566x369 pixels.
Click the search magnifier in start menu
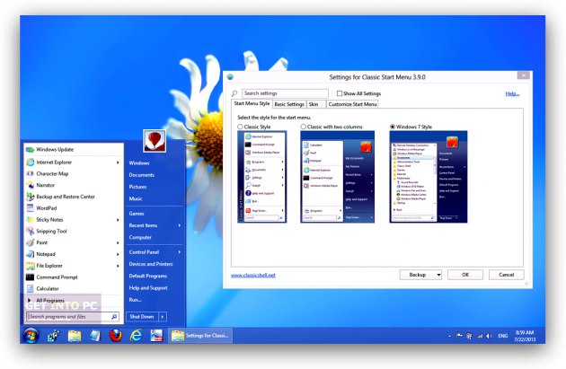[x=114, y=317]
